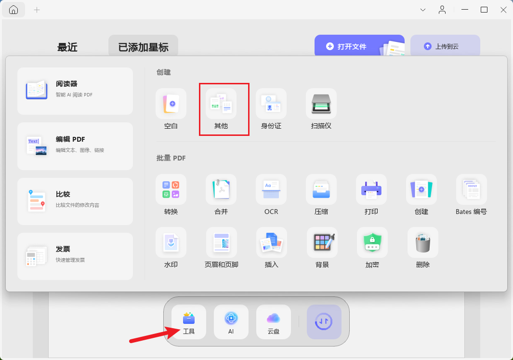Switch to the 最近 tab
This screenshot has height=360, width=513.
tap(67, 47)
